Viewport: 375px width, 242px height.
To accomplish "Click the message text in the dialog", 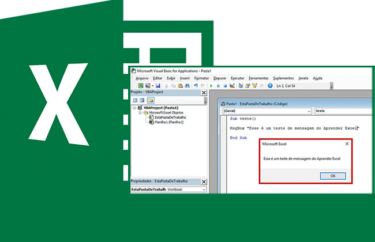I will point(302,158).
